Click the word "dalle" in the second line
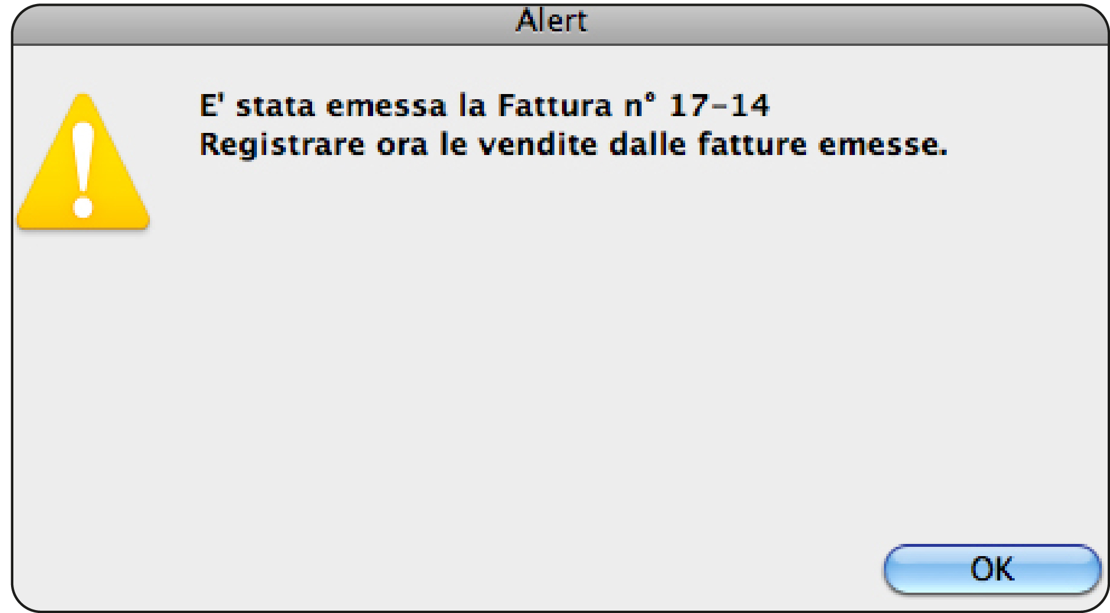This screenshot has height=613, width=1110. pyautogui.click(x=647, y=144)
